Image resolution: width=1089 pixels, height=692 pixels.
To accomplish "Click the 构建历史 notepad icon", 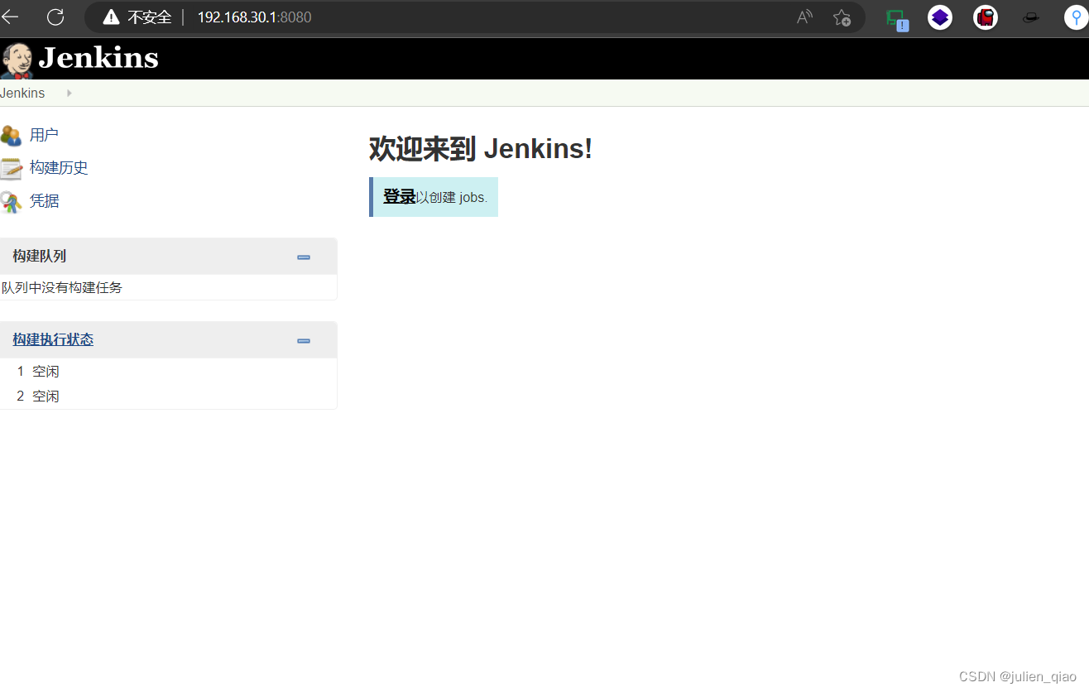I will [11, 168].
